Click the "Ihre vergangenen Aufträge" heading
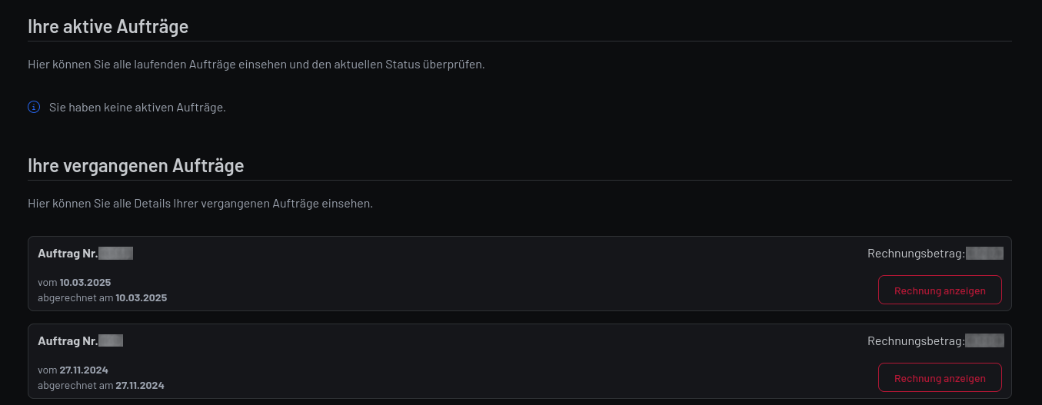 [x=136, y=165]
